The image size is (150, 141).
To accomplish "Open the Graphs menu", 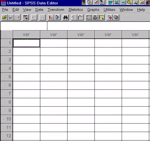I will click(x=93, y=10).
